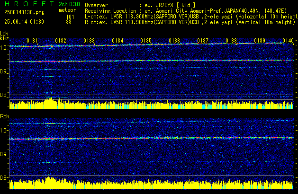Screen dimensions: 298x194
Task: Click the Lch yellow power graph peak
Action: [50, 103]
